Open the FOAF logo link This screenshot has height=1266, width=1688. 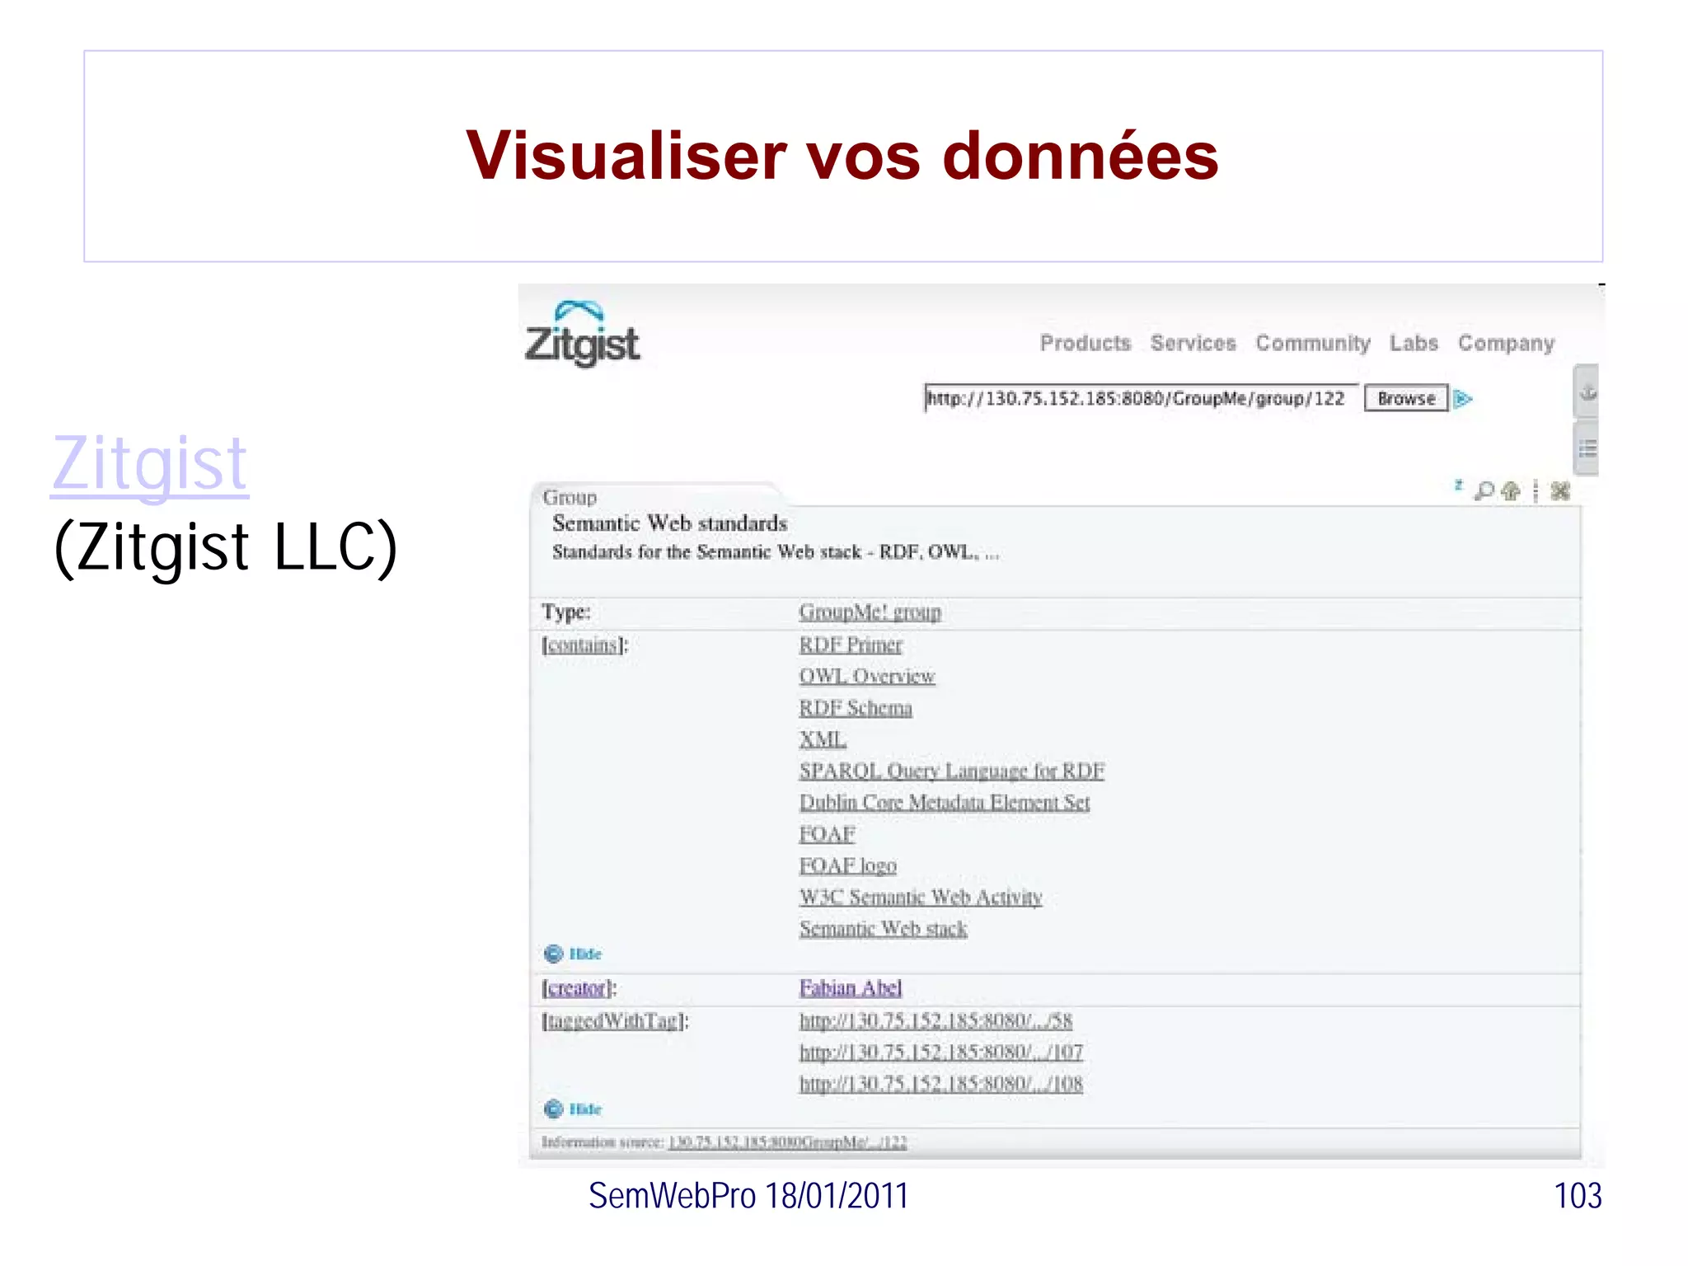point(847,865)
